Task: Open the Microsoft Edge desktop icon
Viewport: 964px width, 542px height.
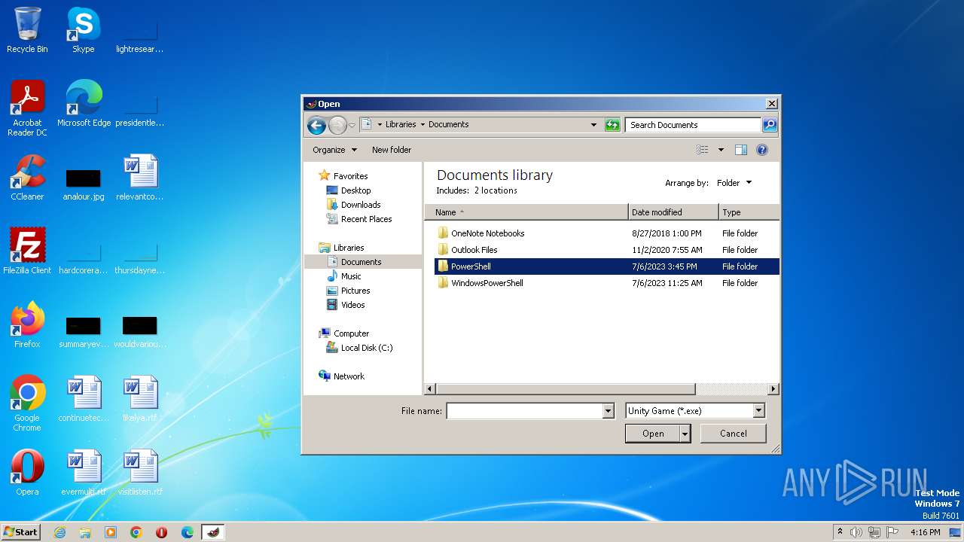Action: tap(84, 104)
